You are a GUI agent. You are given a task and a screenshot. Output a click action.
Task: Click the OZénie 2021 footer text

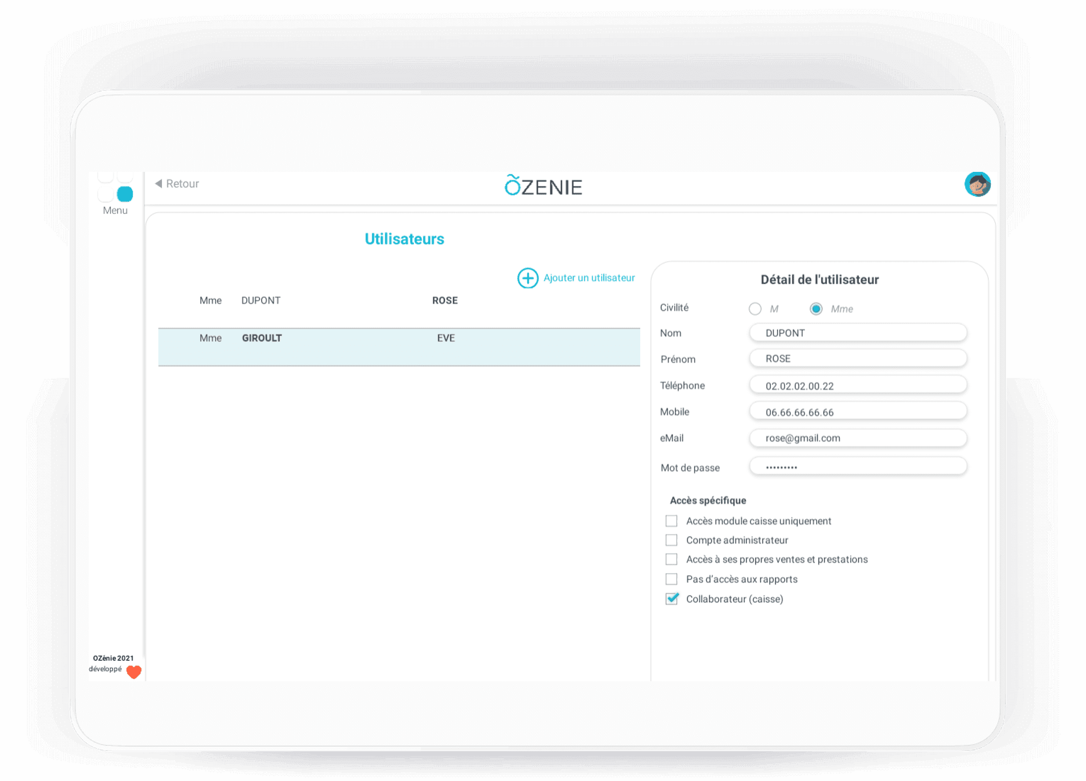pos(113,658)
